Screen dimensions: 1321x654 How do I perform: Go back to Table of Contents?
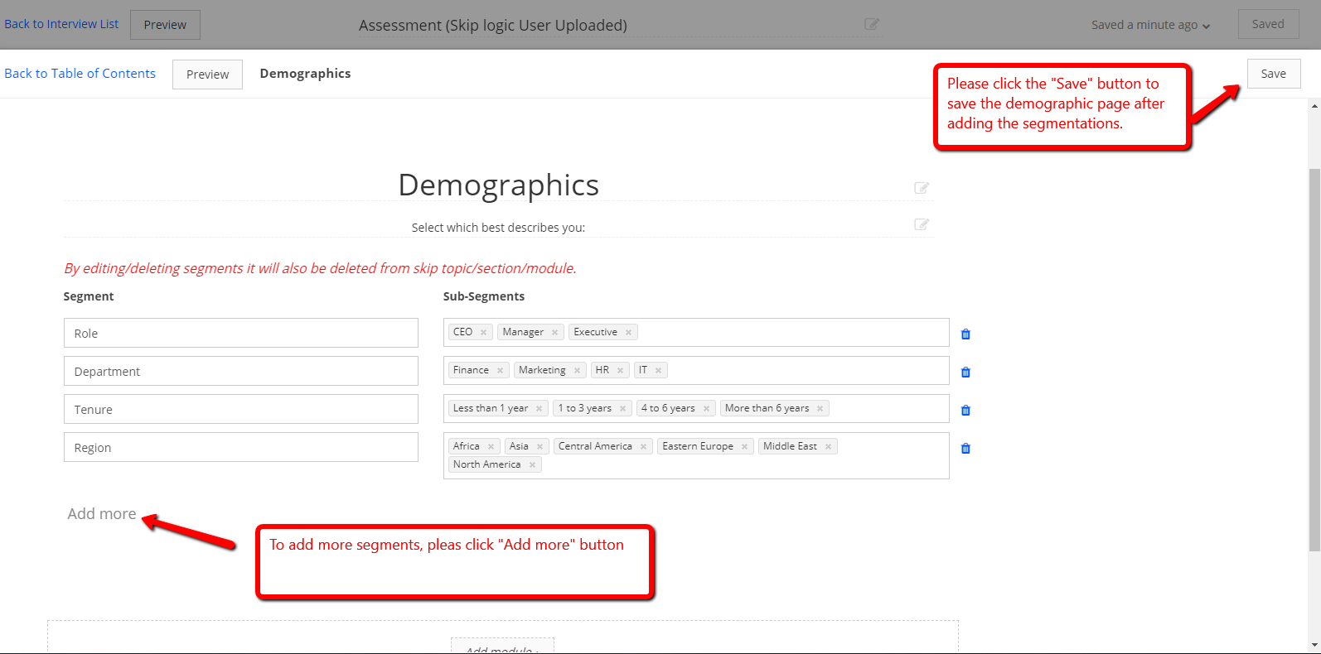point(80,74)
